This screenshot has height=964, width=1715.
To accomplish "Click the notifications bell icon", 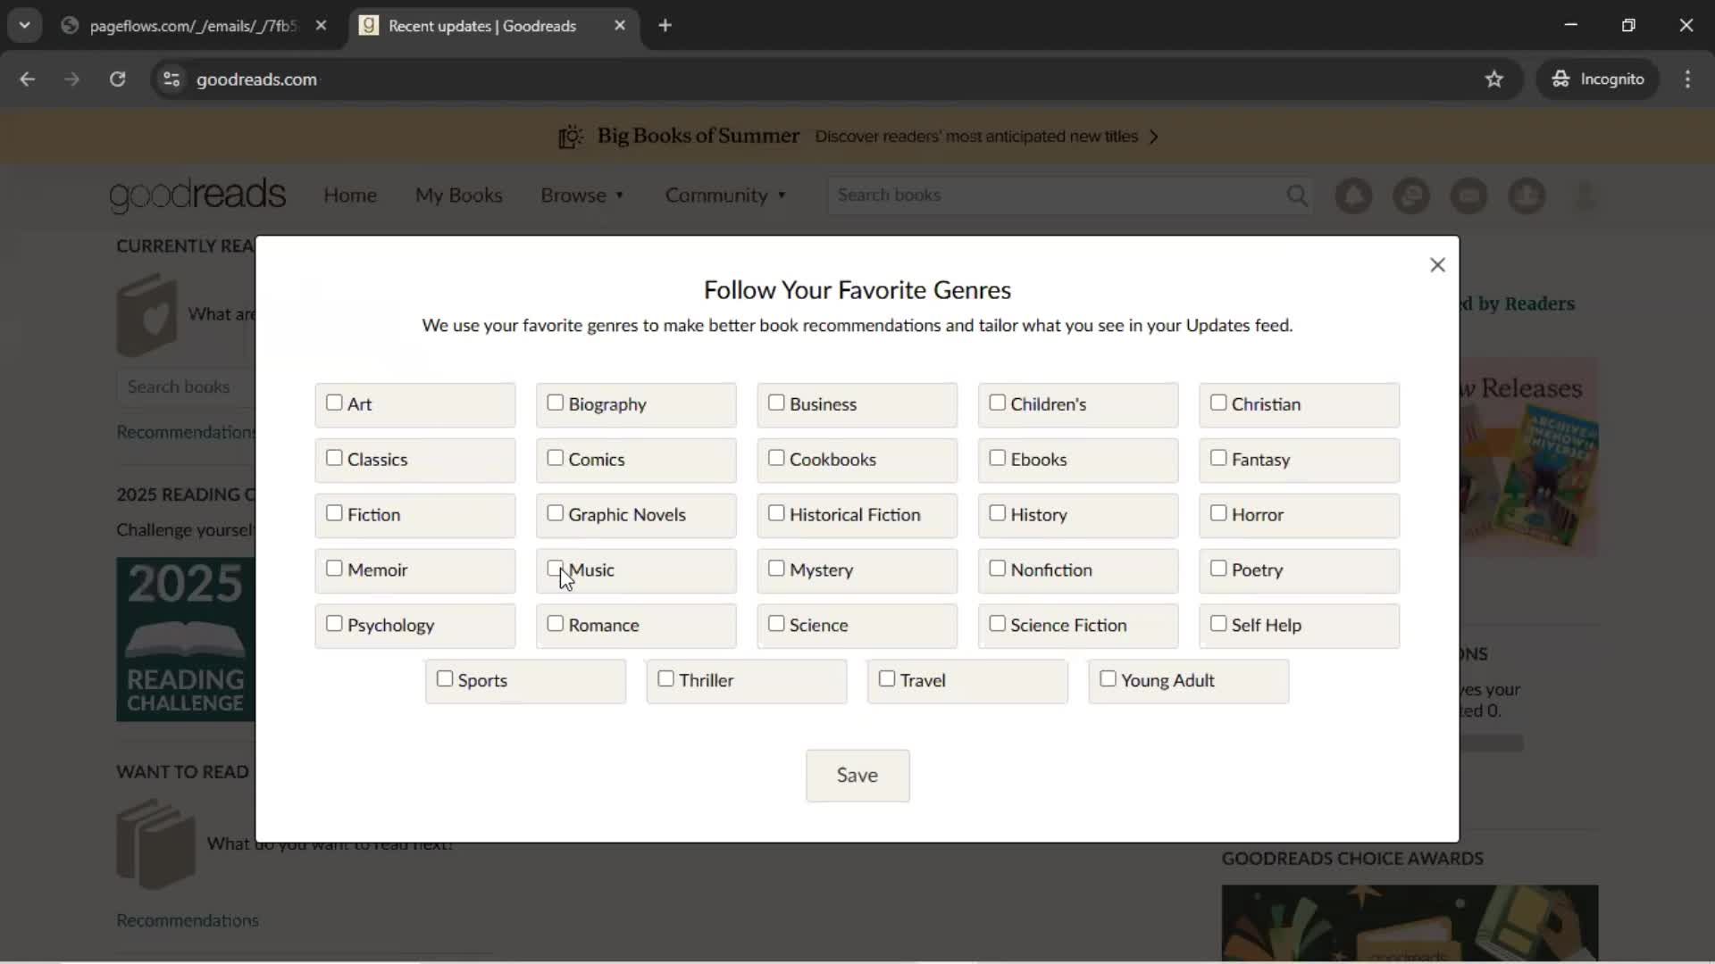I will [1353, 195].
